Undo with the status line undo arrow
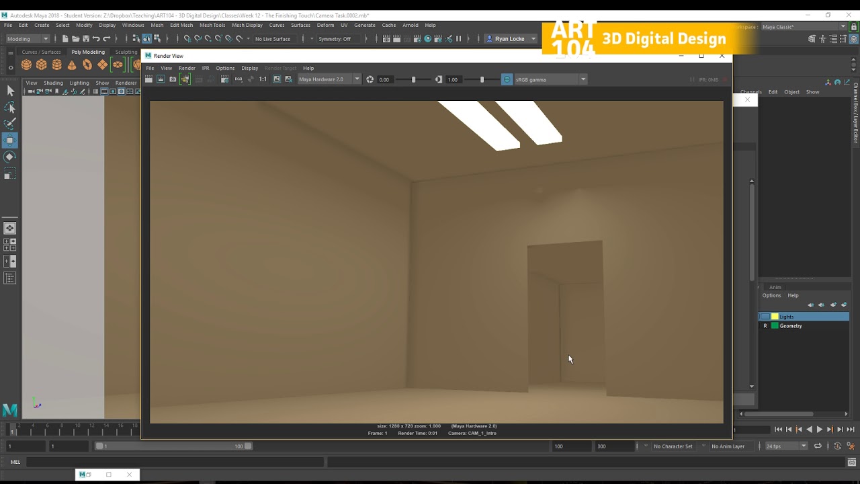 pyautogui.click(x=96, y=38)
